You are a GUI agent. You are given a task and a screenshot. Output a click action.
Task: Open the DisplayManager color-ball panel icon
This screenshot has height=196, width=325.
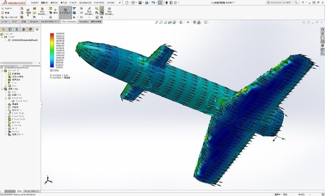[x=30, y=29]
